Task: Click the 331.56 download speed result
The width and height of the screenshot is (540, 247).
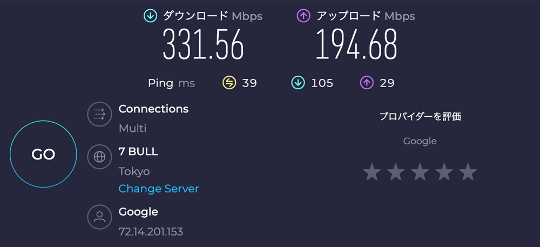Action: click(x=204, y=44)
